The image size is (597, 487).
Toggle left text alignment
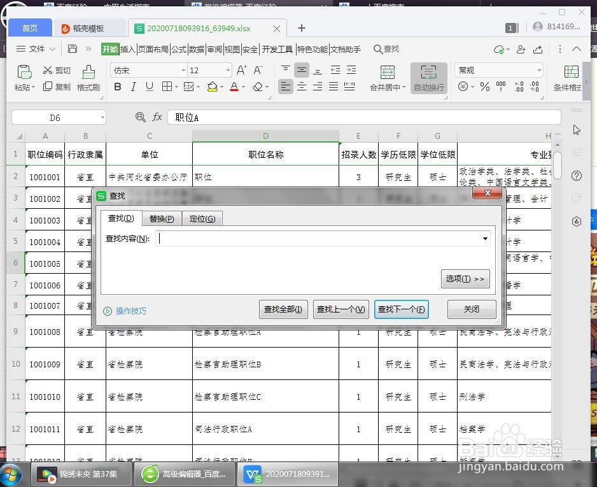coord(286,87)
